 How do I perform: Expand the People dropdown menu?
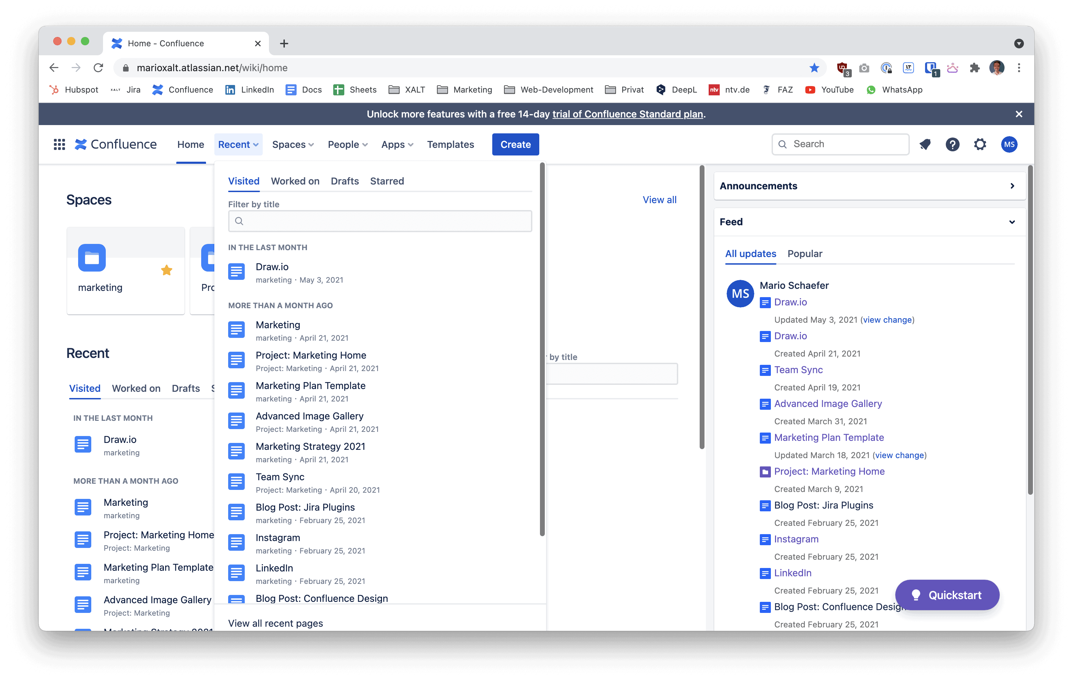tap(347, 144)
